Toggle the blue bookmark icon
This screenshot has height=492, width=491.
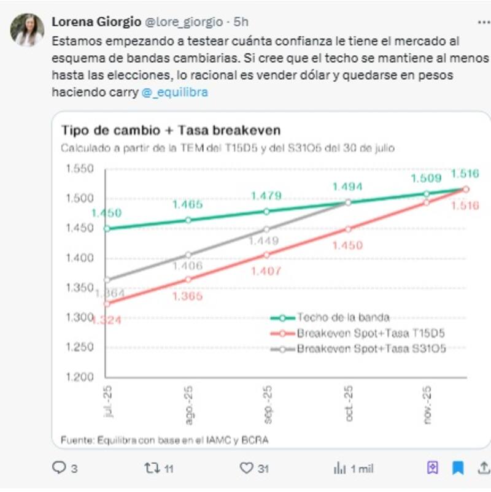pos(458,468)
